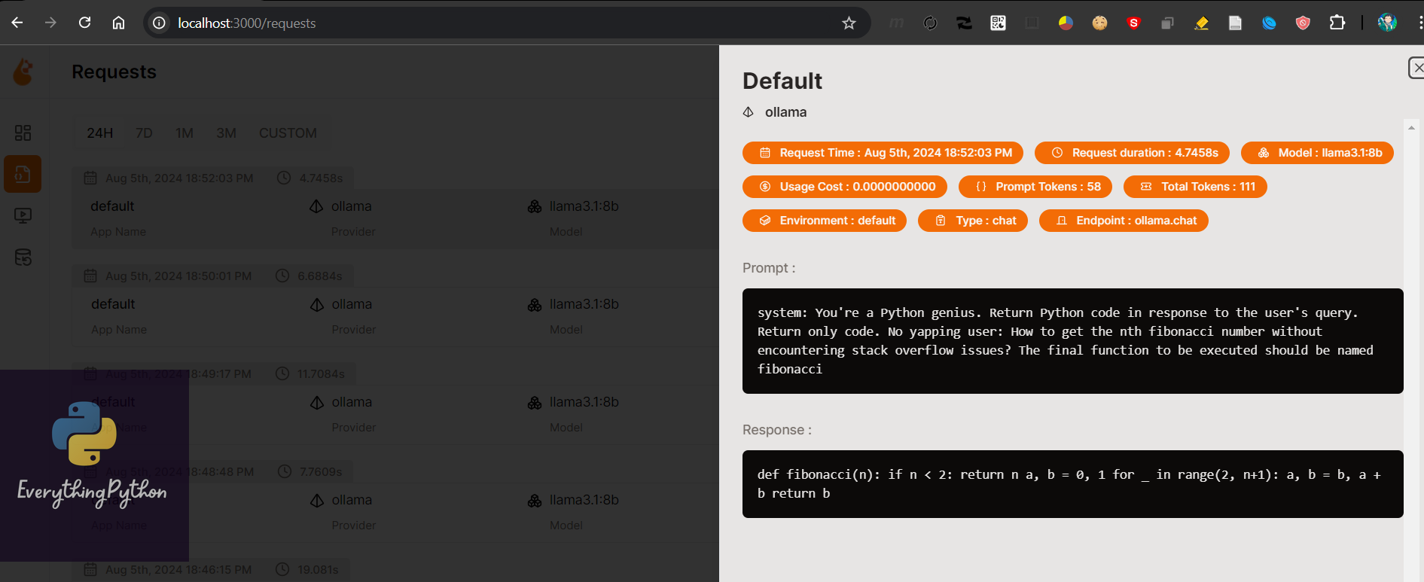Open the cookie extension icon
Screen dimensions: 1424x582
click(x=1099, y=23)
